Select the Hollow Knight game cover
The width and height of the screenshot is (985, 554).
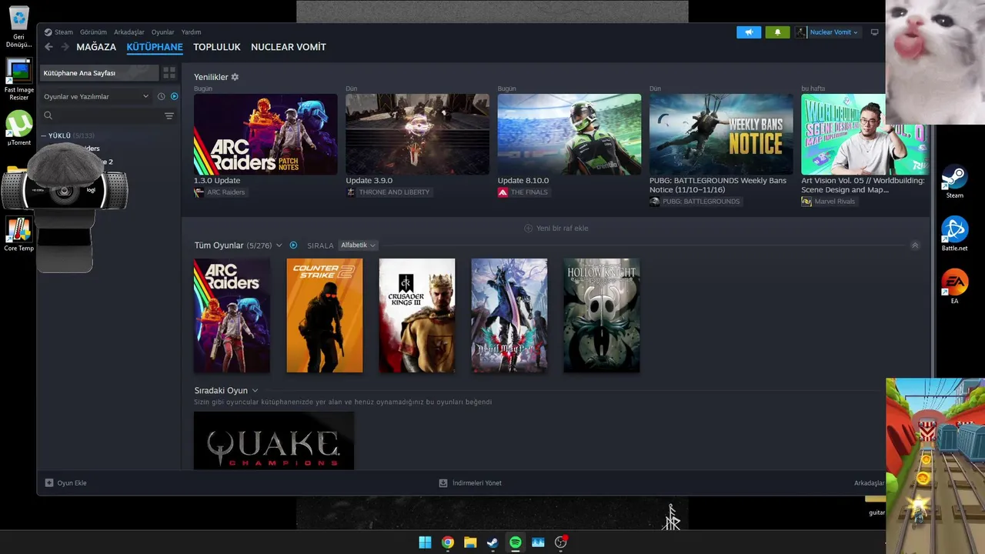click(x=602, y=315)
